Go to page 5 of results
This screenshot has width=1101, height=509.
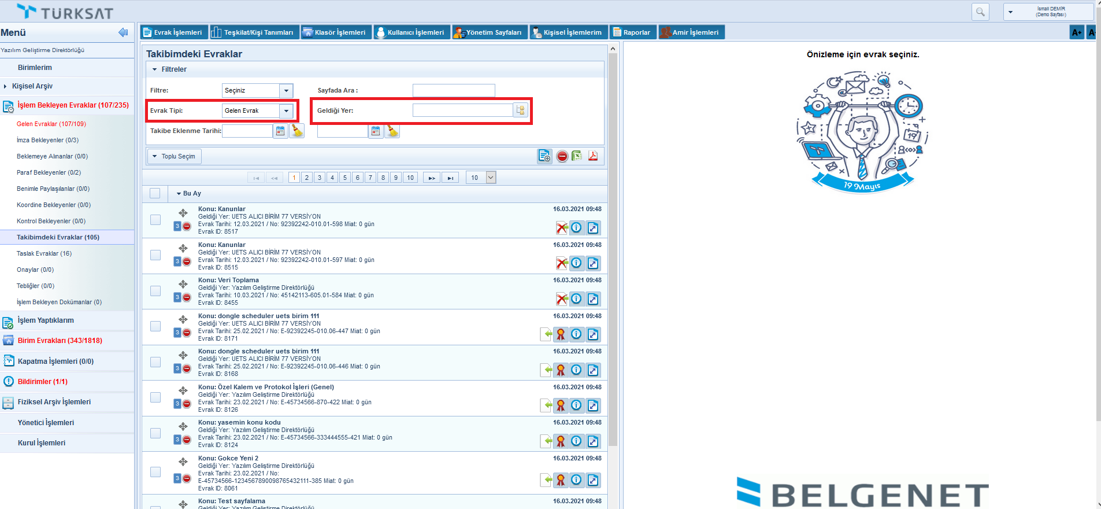pos(345,178)
